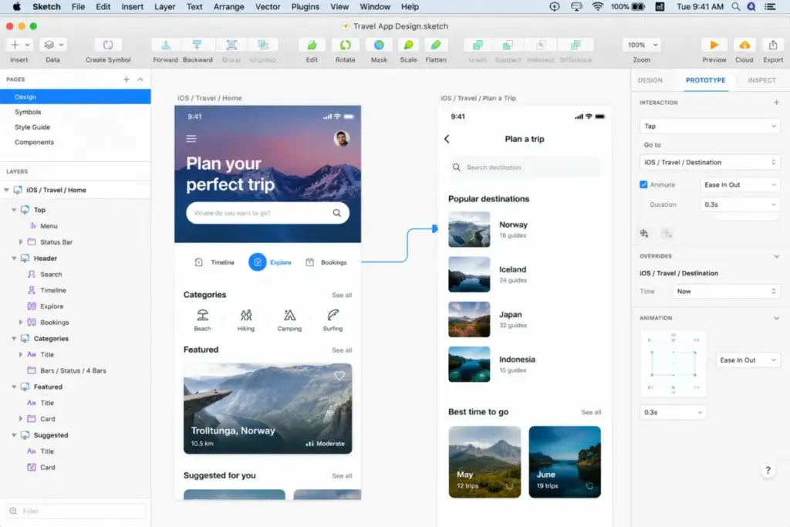
Task: Collapse the iOS / Travel / Home artboard
Action: tap(6, 190)
